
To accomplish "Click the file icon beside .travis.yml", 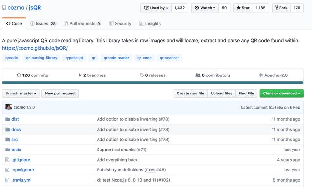I will coord(7,180).
